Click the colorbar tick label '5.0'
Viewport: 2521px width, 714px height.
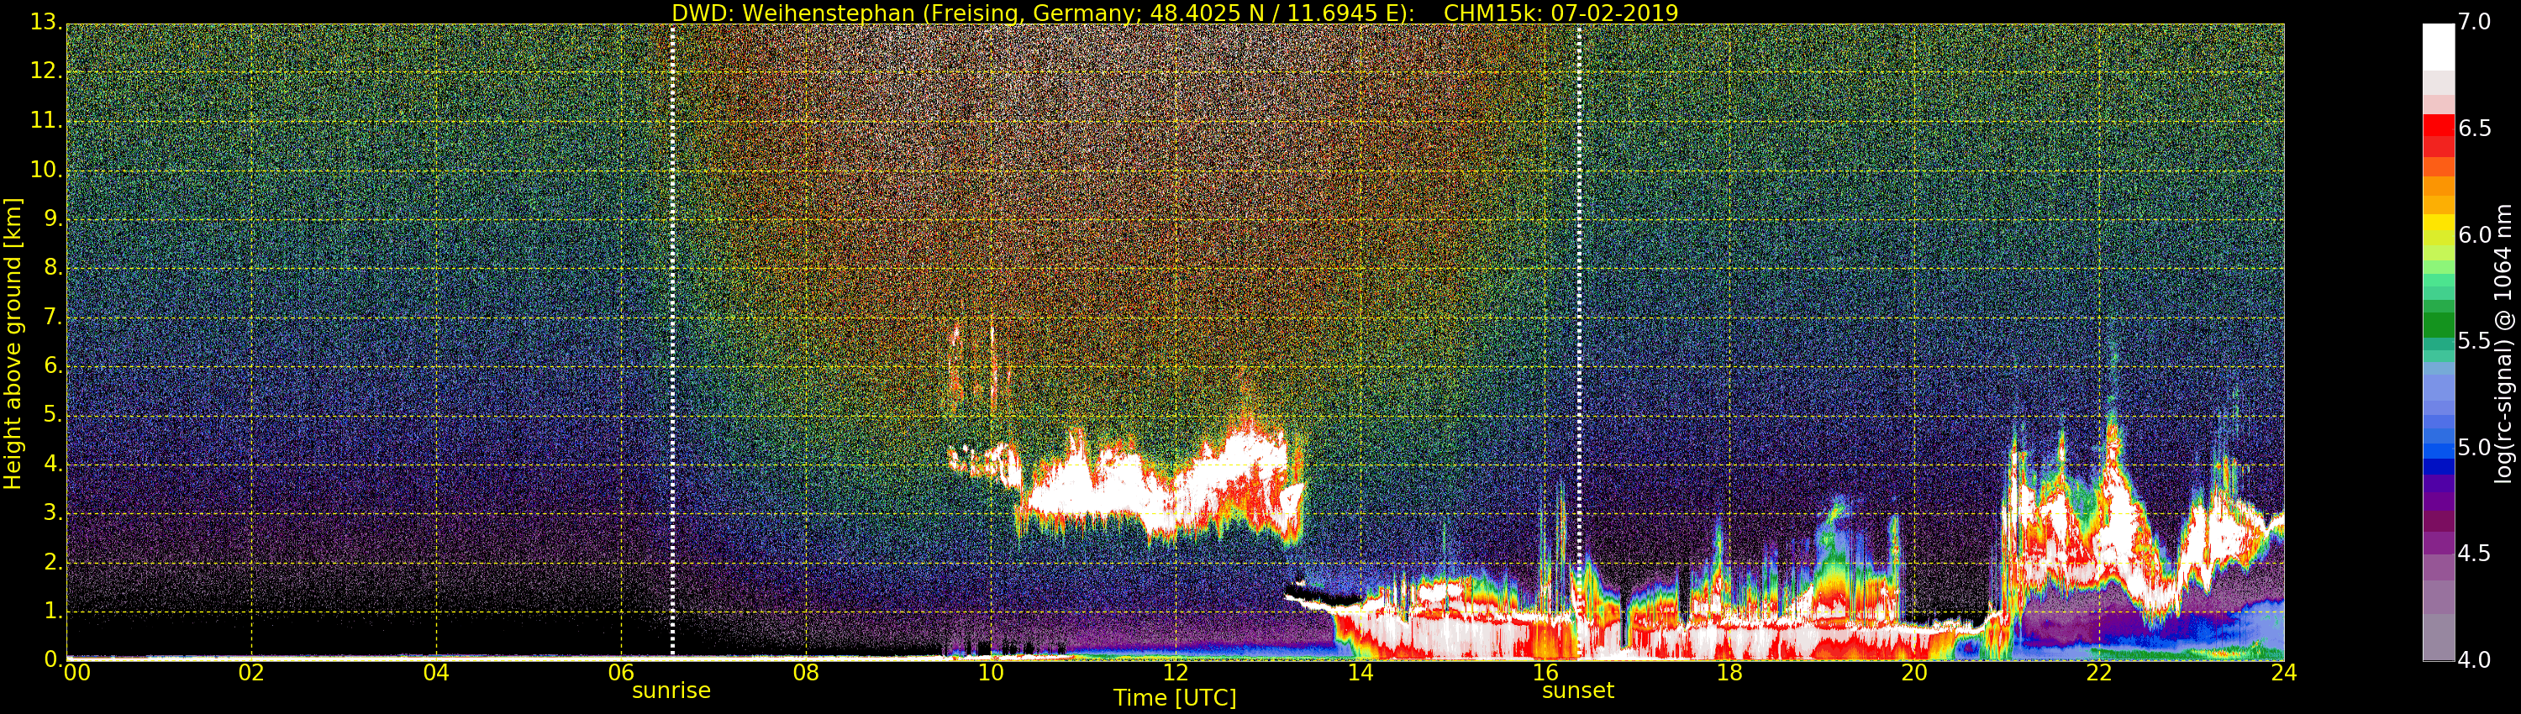(2475, 448)
